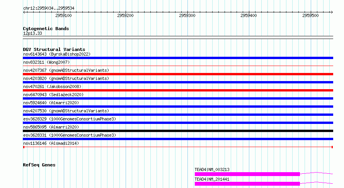
Task: Open variant nsv6143643 (ByrskaBishop2022) label
Action: pyautogui.click(x=57, y=54)
